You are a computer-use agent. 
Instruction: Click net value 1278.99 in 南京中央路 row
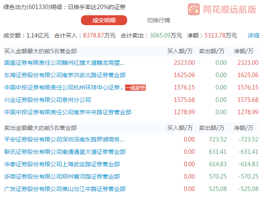248,112
